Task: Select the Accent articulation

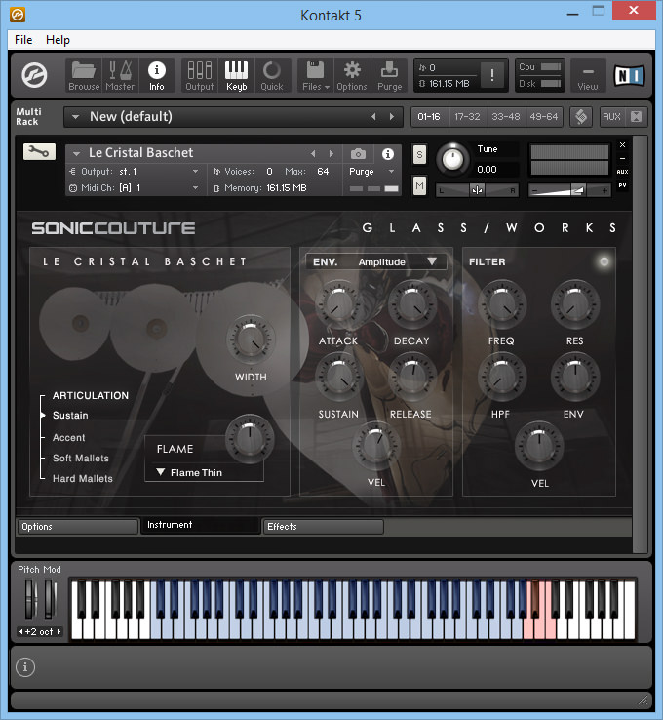Action: pos(69,438)
